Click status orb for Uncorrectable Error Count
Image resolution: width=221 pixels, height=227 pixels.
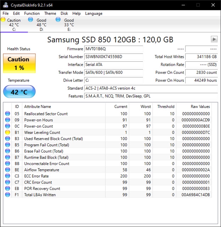[7, 163]
